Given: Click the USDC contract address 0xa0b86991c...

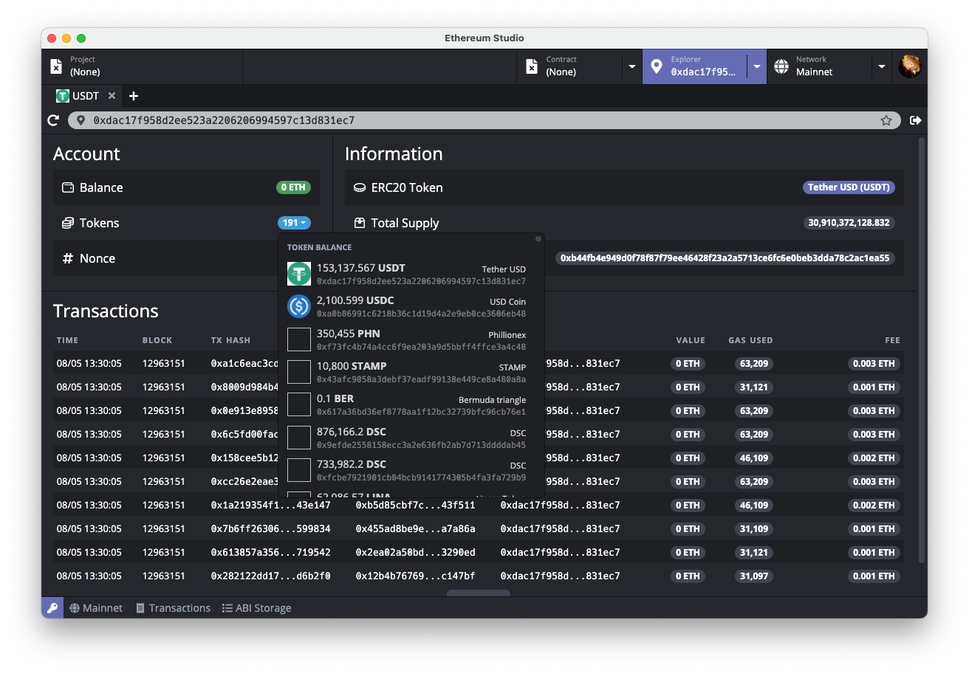Looking at the screenshot, I should click(x=421, y=314).
